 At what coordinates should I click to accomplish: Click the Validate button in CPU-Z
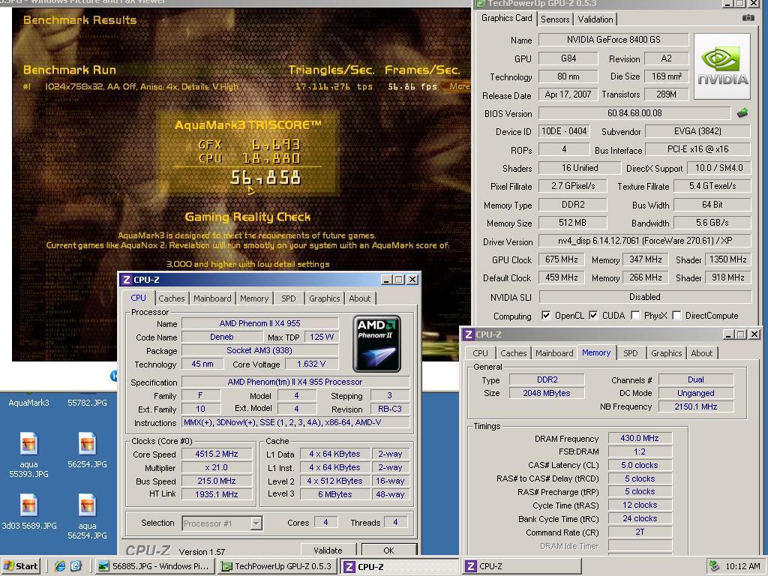coord(328,550)
